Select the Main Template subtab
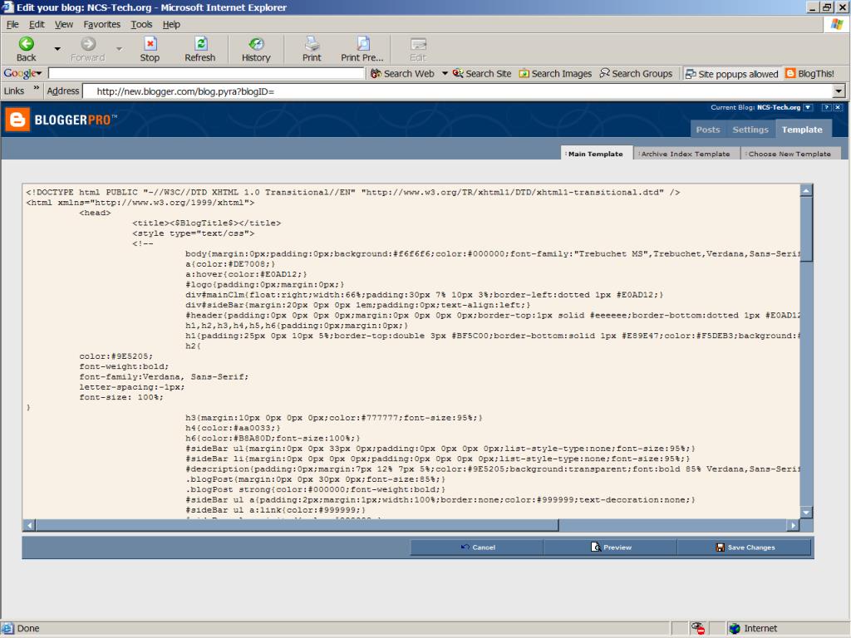This screenshot has height=638, width=851. point(596,154)
